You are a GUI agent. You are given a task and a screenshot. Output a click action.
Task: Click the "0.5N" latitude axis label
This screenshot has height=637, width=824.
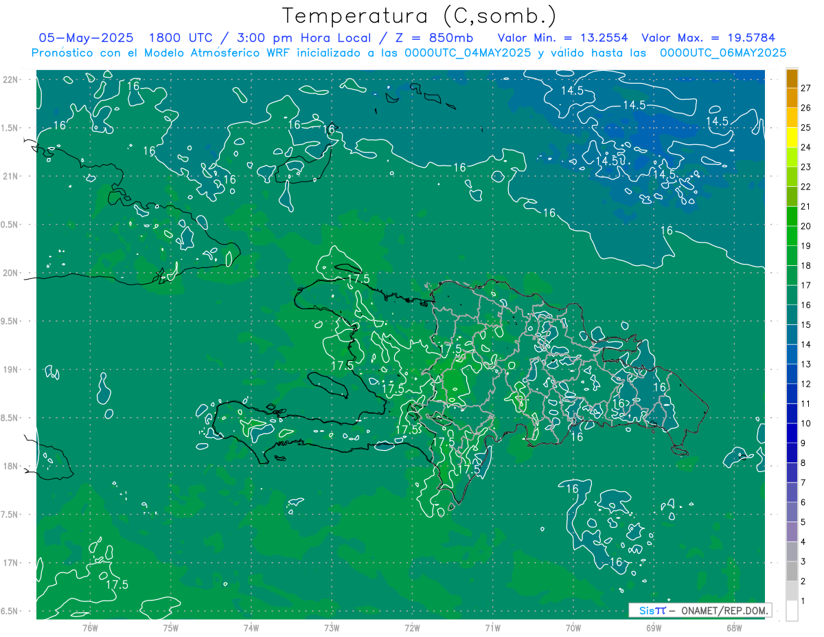pyautogui.click(x=10, y=225)
